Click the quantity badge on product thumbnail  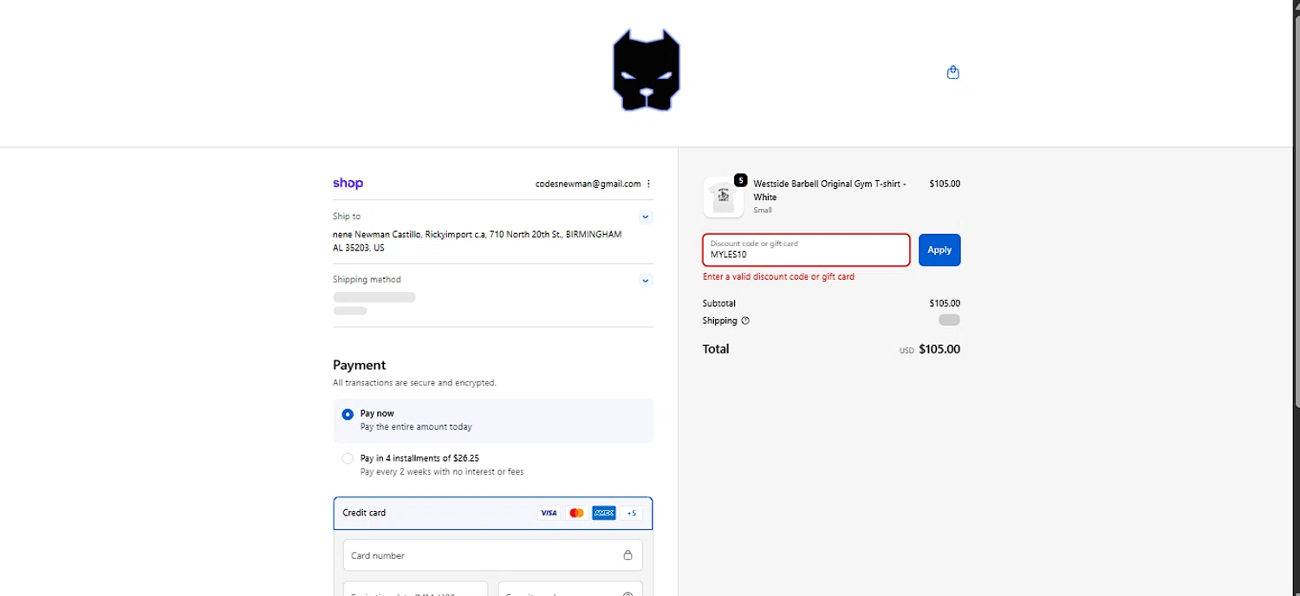pyautogui.click(x=740, y=180)
